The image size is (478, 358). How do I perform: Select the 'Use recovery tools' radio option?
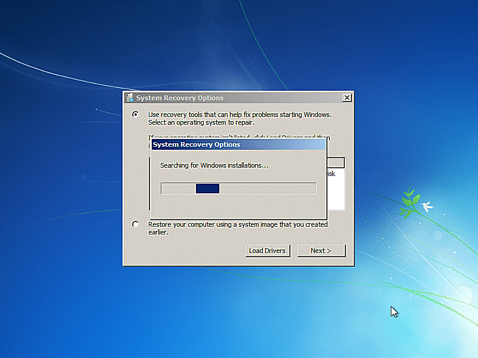(136, 115)
